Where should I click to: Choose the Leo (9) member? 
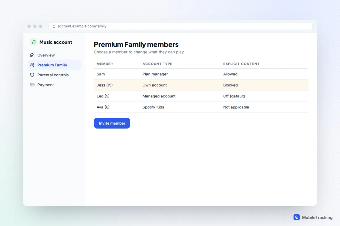click(x=201, y=96)
